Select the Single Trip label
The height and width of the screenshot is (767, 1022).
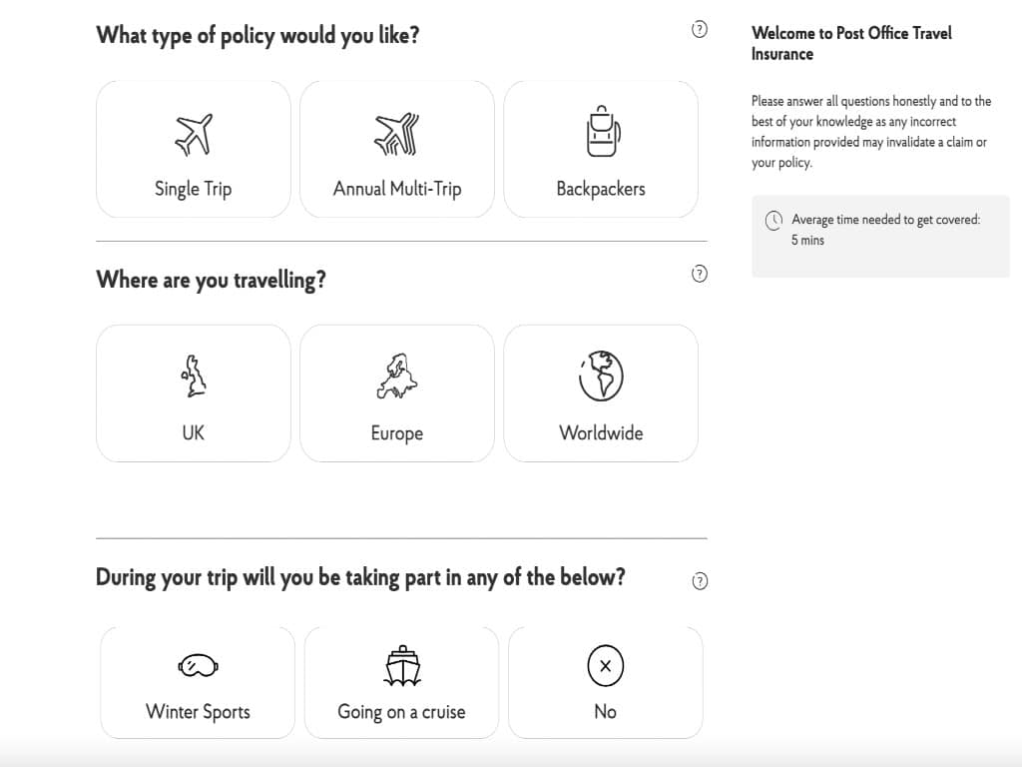click(x=194, y=189)
